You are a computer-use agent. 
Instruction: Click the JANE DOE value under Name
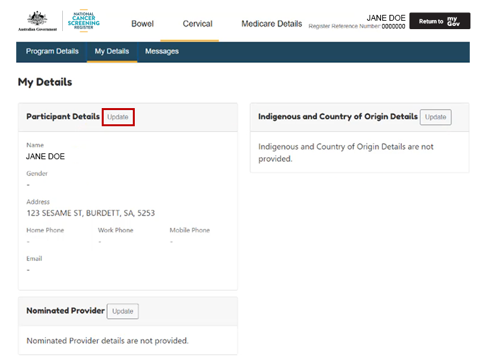pos(45,157)
